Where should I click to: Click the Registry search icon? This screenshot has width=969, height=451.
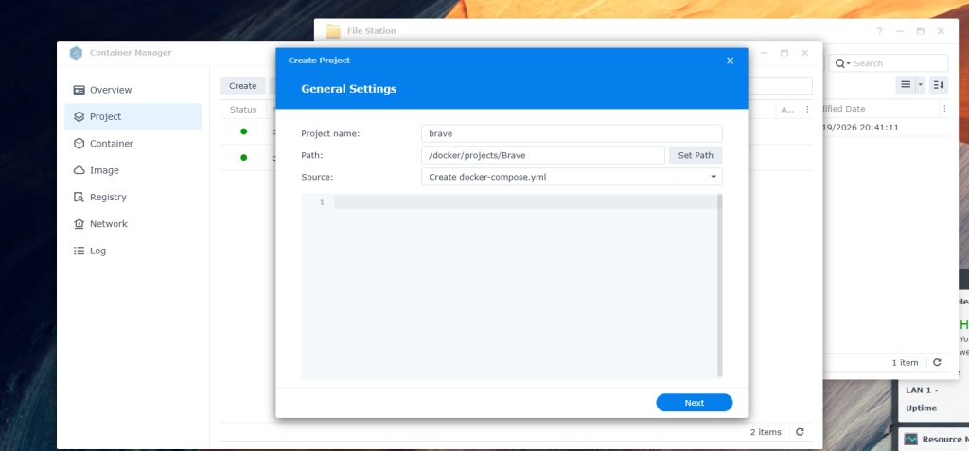tap(79, 197)
